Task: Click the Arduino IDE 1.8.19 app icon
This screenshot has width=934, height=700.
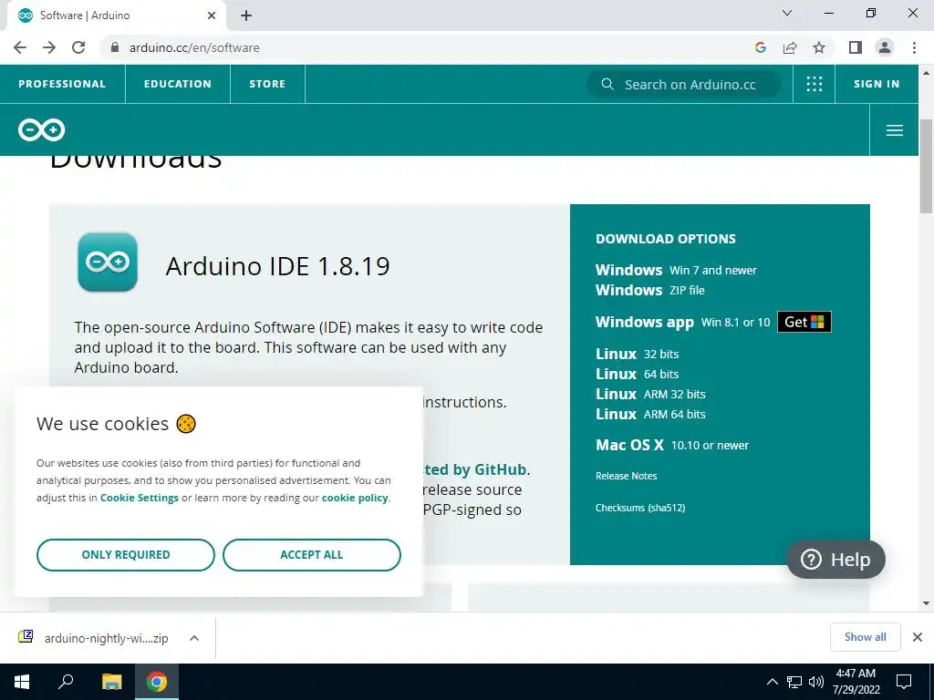Action: point(108,262)
